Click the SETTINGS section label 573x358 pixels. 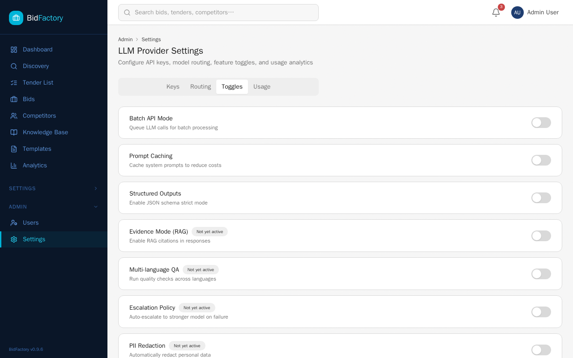coord(22,188)
